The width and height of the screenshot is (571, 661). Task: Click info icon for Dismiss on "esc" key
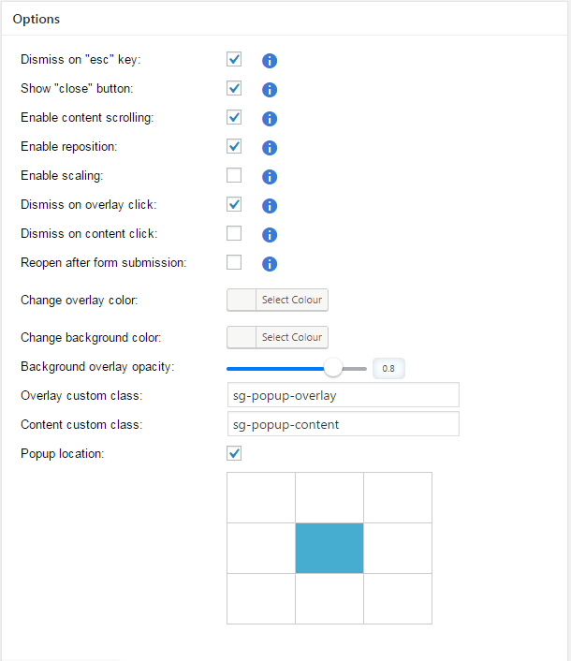(x=270, y=61)
